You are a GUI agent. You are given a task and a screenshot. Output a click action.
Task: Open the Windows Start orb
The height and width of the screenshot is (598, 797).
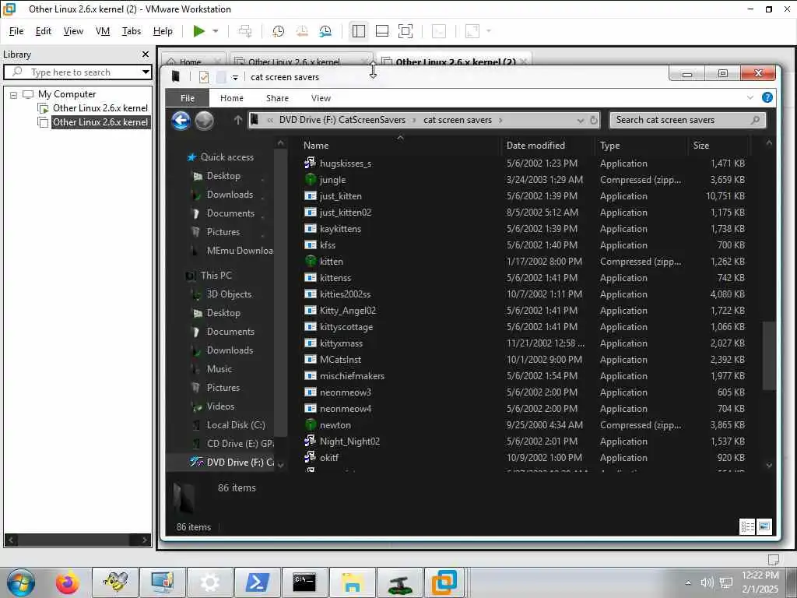(21, 582)
